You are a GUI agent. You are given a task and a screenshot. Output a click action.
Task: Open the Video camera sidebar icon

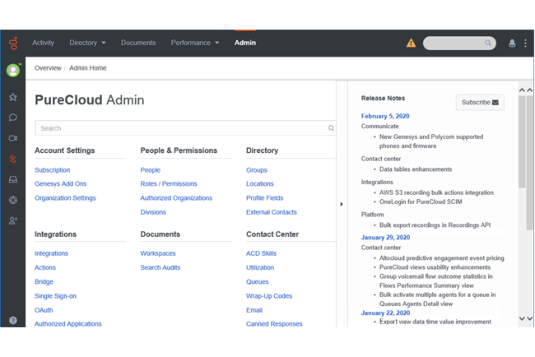coord(13,138)
